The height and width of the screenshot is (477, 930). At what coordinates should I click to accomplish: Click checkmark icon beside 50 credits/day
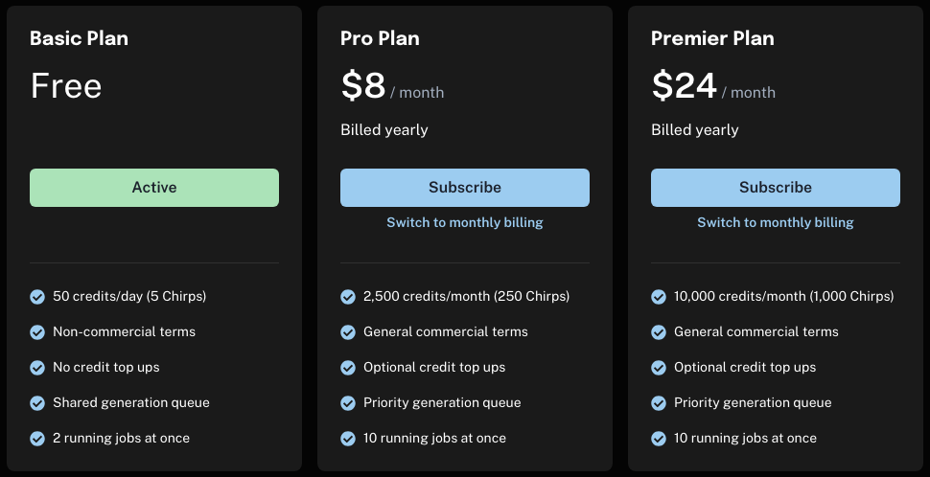37,297
